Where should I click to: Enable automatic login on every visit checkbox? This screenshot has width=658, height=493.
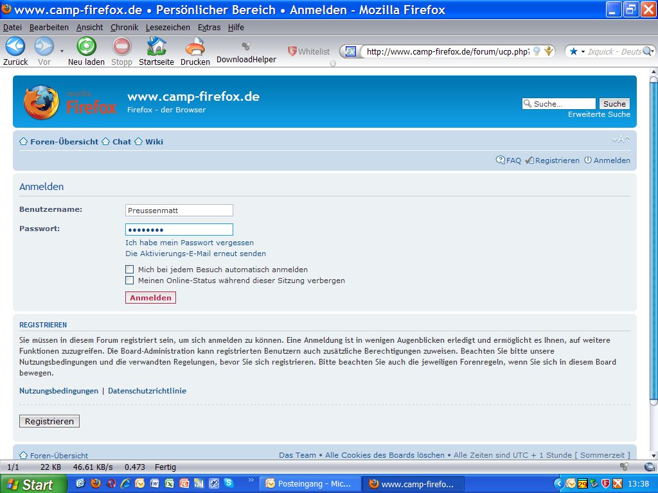click(129, 269)
